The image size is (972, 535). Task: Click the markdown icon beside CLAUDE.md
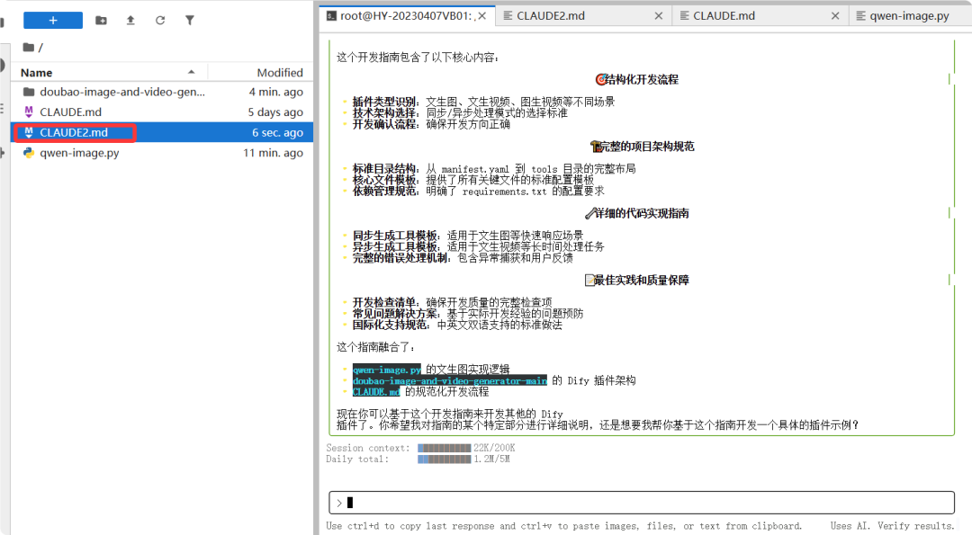click(x=29, y=111)
